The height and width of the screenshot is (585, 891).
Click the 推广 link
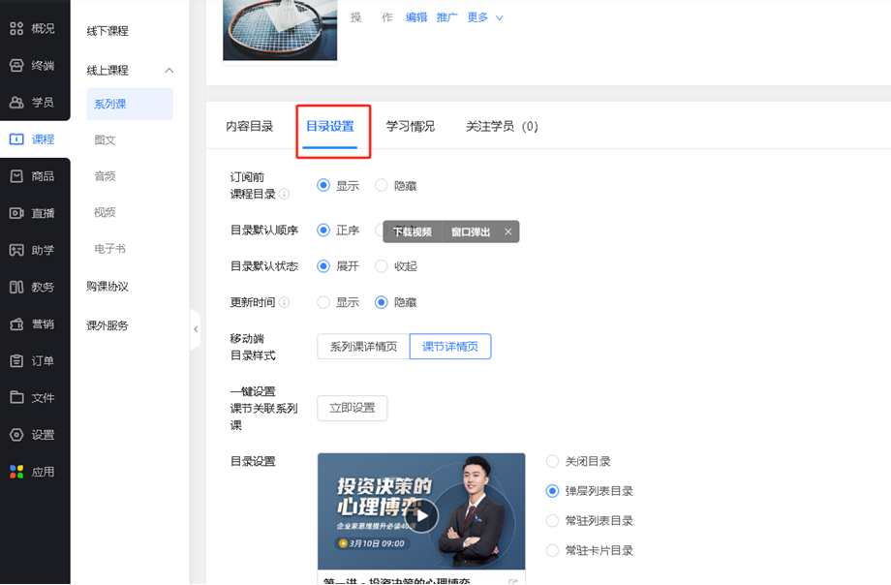pyautogui.click(x=447, y=17)
